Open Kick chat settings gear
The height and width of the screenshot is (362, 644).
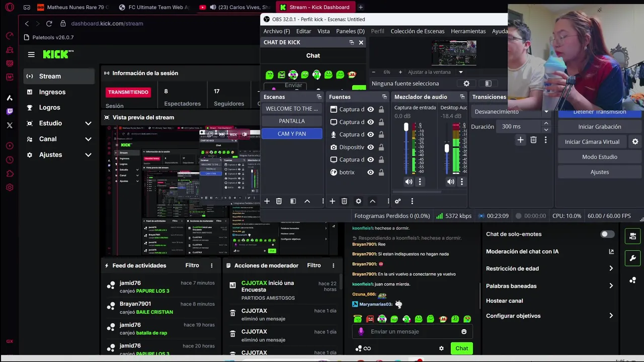[x=441, y=348]
